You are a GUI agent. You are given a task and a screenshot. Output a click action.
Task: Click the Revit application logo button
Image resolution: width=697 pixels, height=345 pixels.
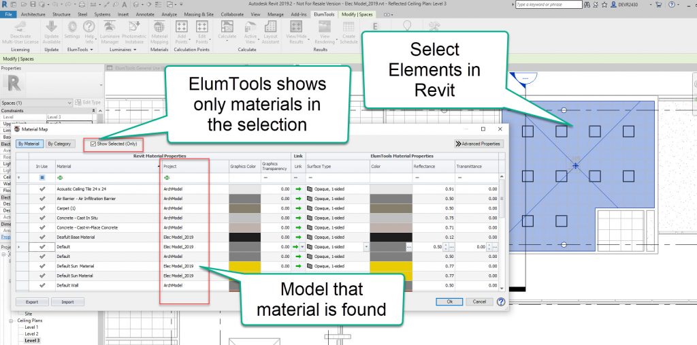[x=4, y=5]
